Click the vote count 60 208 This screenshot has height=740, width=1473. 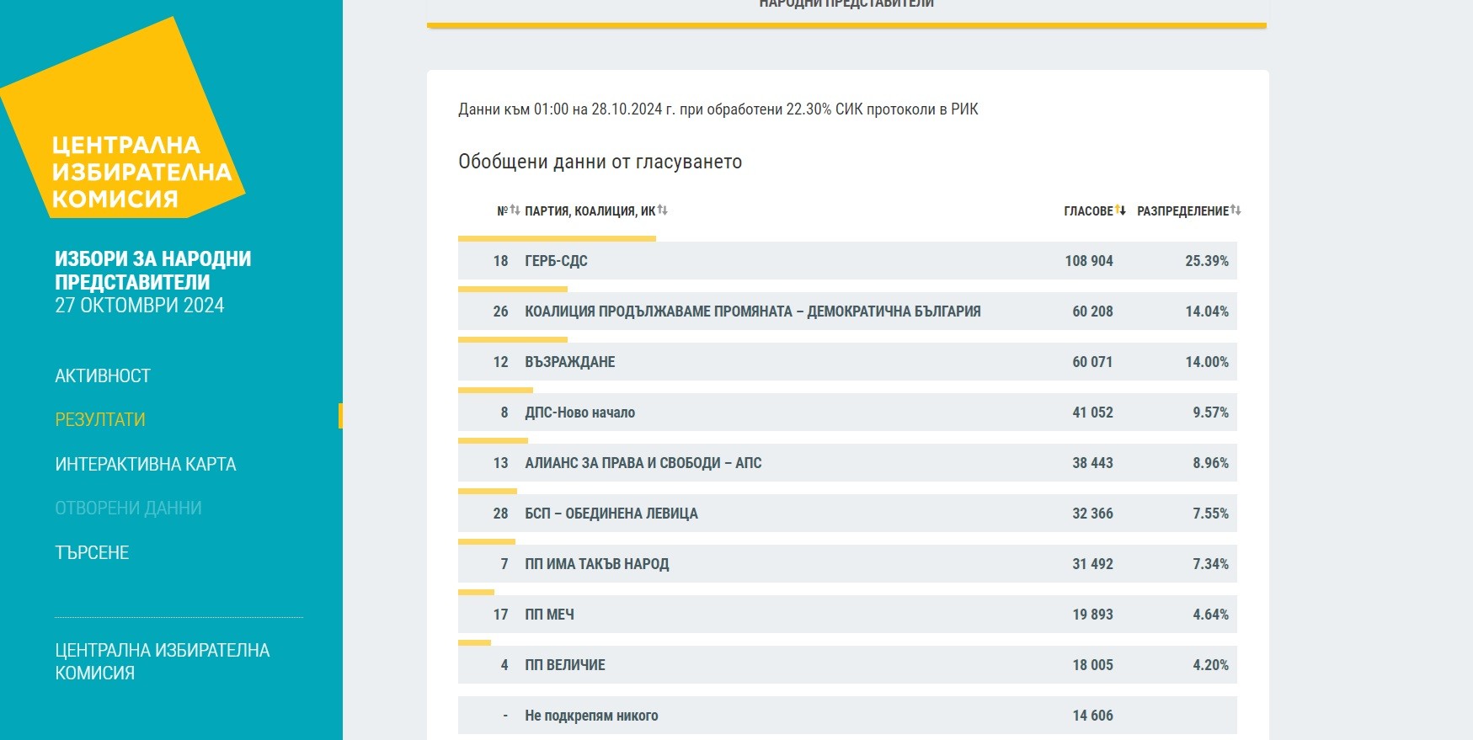point(1092,311)
